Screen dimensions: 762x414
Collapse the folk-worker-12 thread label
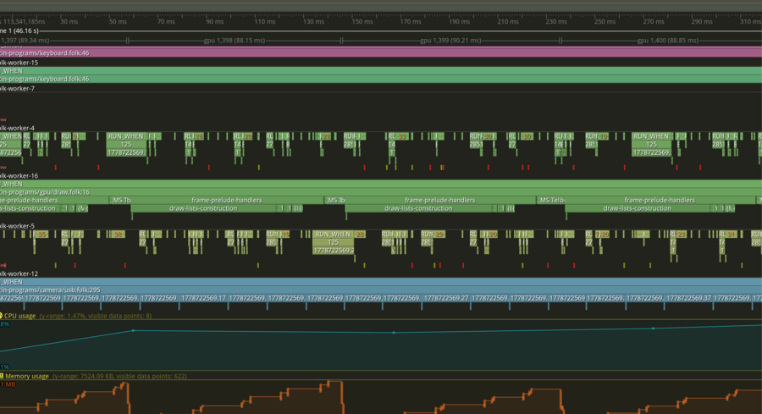tap(19, 273)
